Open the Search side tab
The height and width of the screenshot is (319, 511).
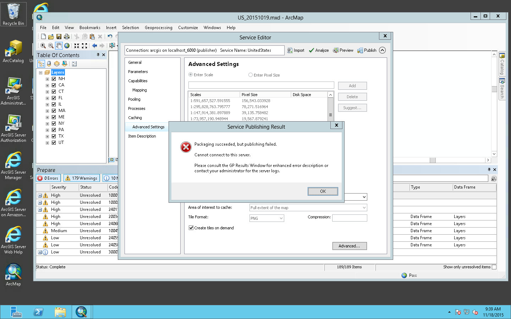(x=502, y=89)
